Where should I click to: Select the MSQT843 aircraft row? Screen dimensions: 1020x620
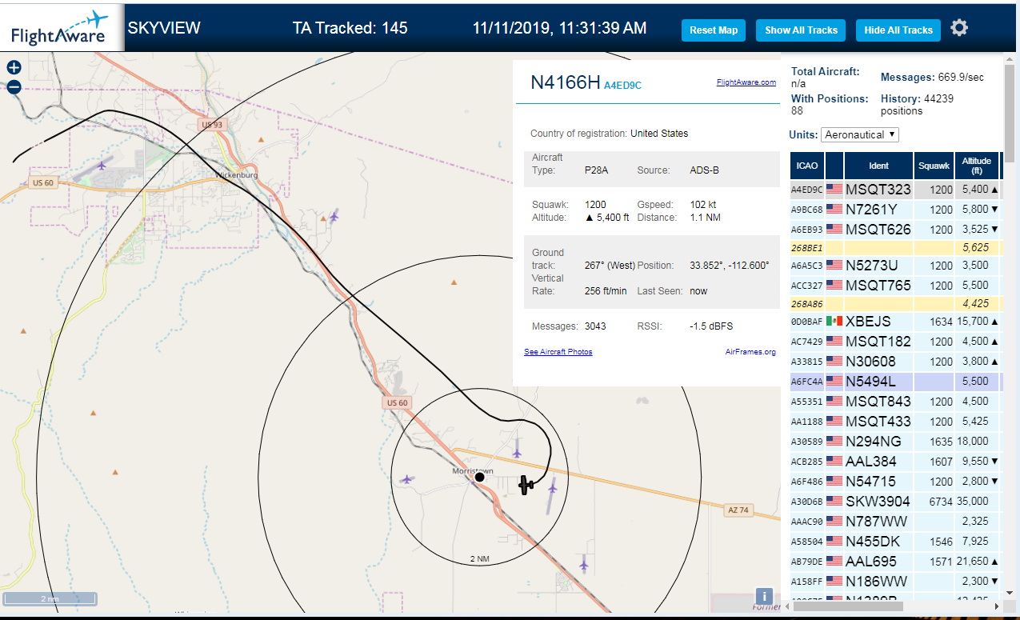pos(895,402)
